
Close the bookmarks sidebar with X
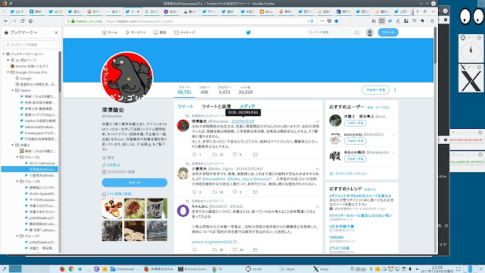point(56,33)
